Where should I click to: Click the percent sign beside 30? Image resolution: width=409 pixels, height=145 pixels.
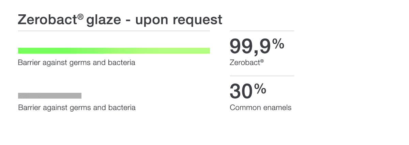260,89
